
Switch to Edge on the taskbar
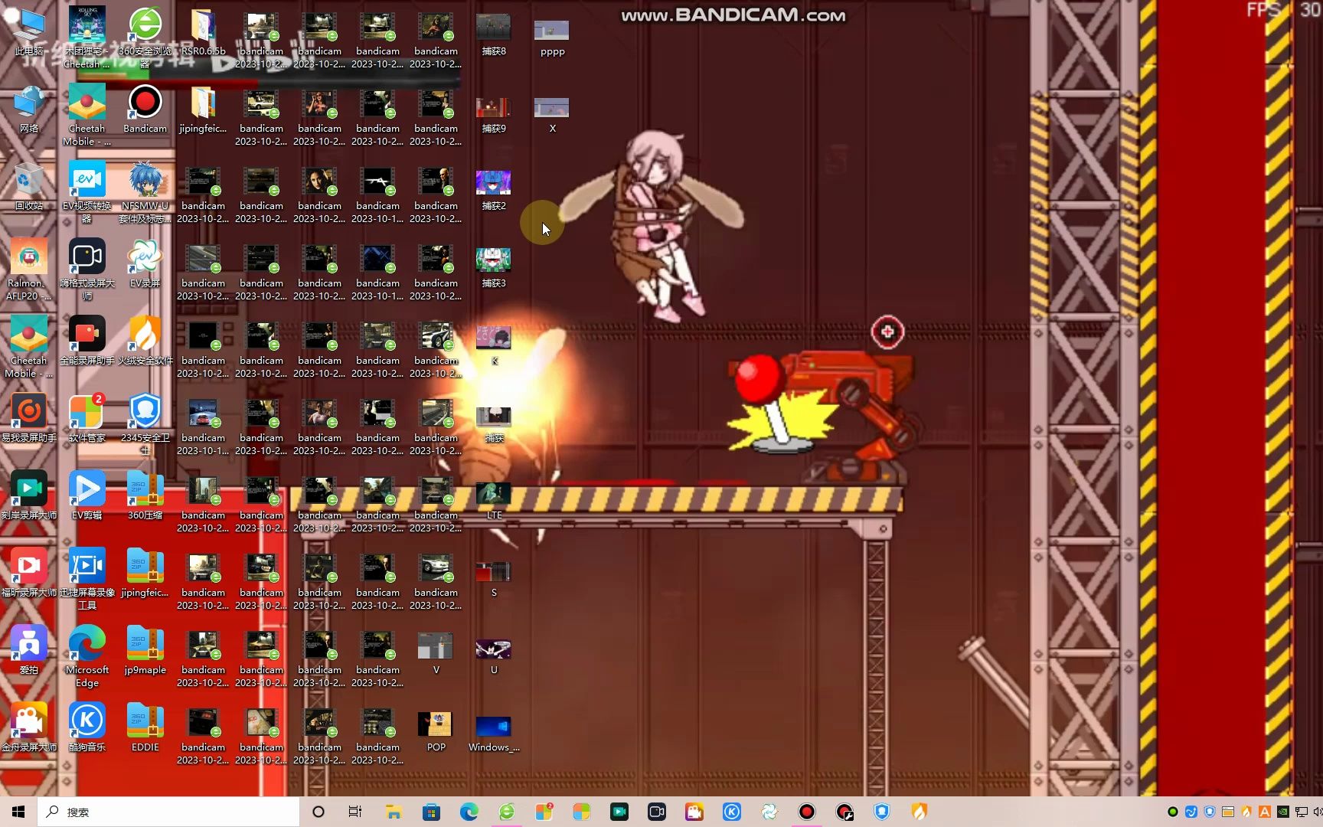point(469,812)
